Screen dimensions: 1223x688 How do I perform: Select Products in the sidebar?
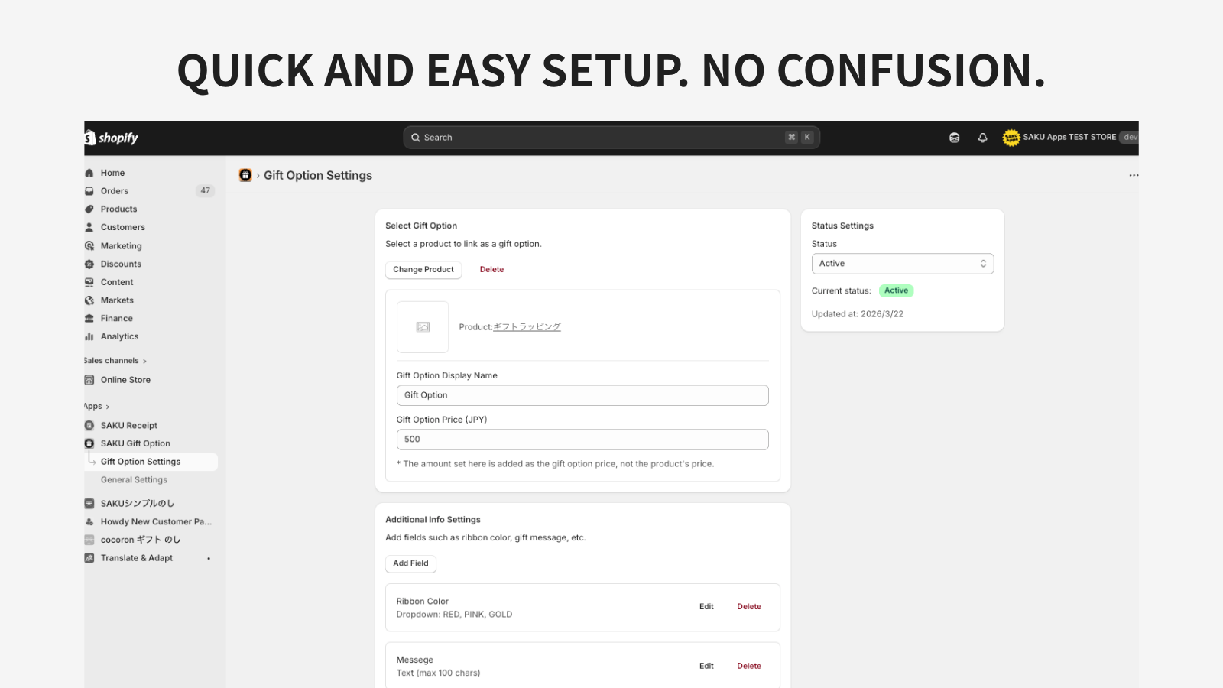click(x=119, y=209)
